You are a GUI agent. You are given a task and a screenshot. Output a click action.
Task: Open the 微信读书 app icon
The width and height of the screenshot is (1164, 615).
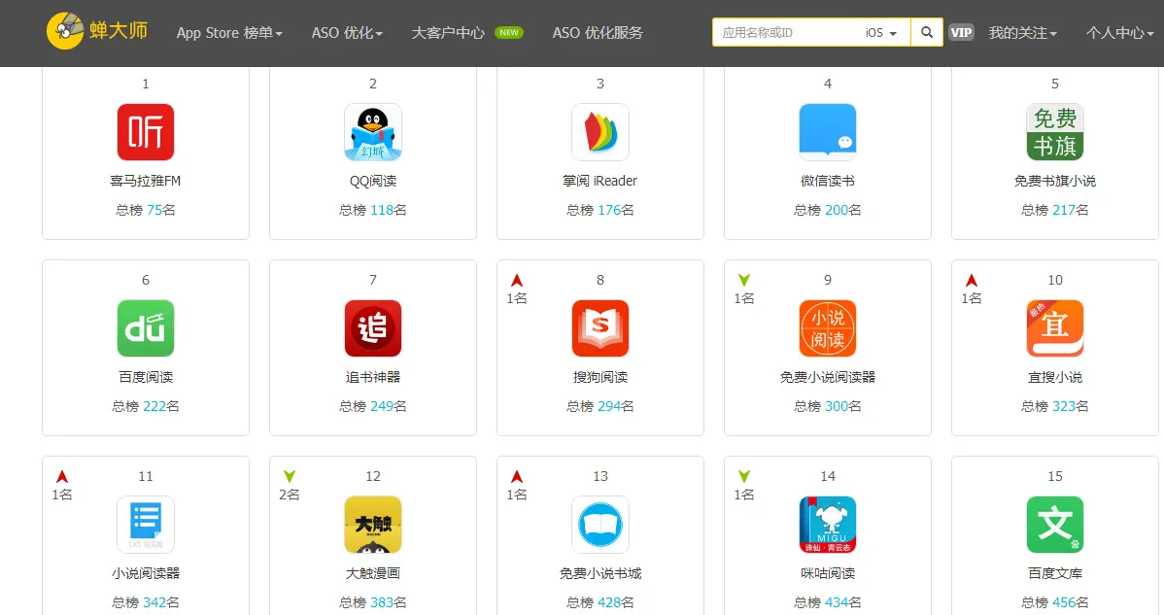tap(828, 132)
